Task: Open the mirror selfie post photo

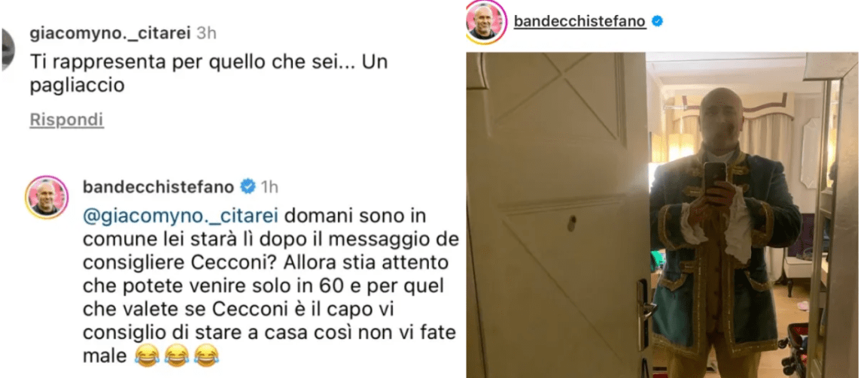Action: [x=662, y=215]
